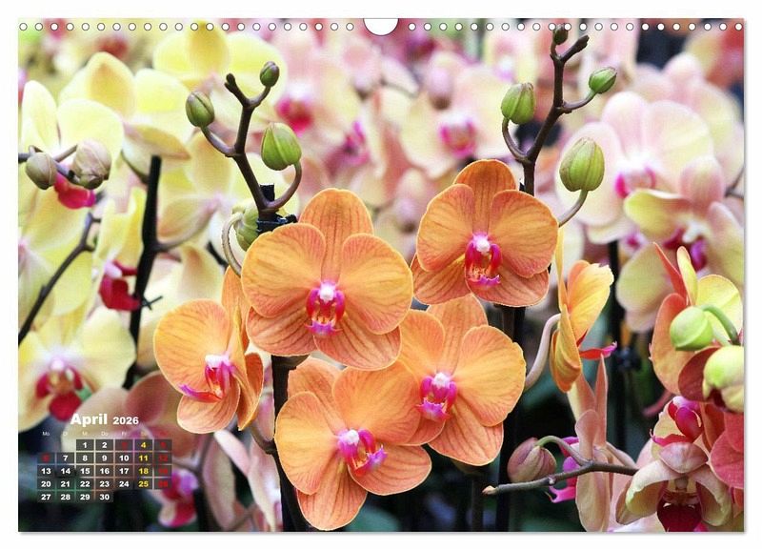Click the April 10 date cell

click(x=124, y=458)
